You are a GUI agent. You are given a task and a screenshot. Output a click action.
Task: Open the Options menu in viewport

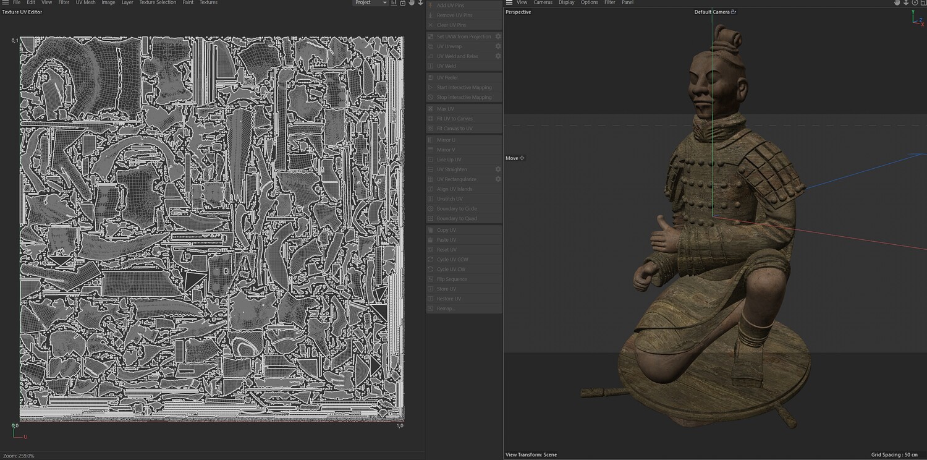pos(590,2)
